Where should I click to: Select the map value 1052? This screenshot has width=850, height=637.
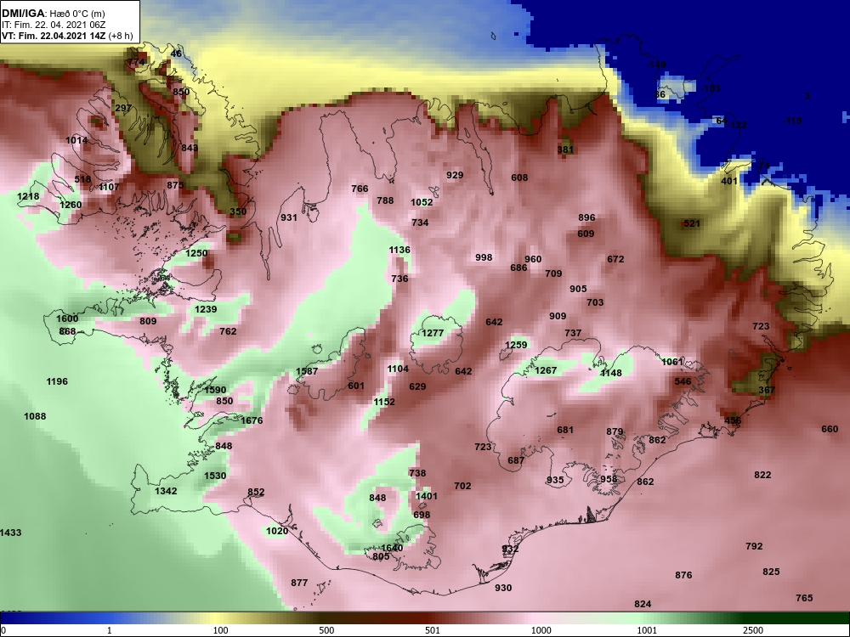(422, 202)
